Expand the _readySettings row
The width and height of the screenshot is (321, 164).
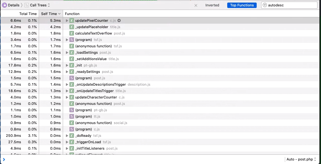pos(67,72)
